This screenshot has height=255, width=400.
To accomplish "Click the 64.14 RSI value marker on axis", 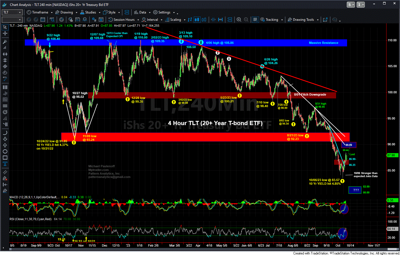I will [392, 229].
